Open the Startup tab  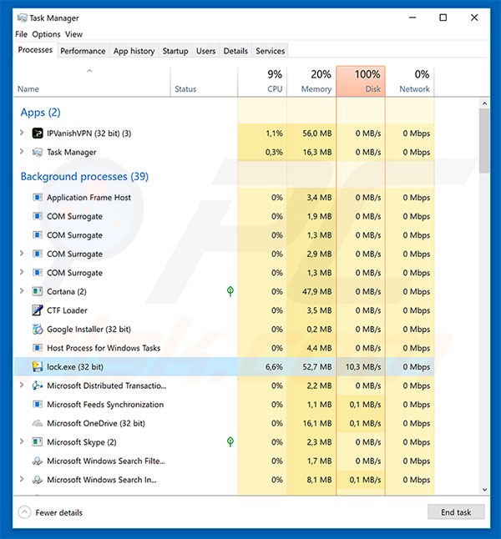(x=175, y=51)
